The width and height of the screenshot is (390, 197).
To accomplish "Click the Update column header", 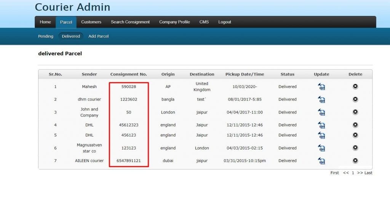I will (x=321, y=74).
